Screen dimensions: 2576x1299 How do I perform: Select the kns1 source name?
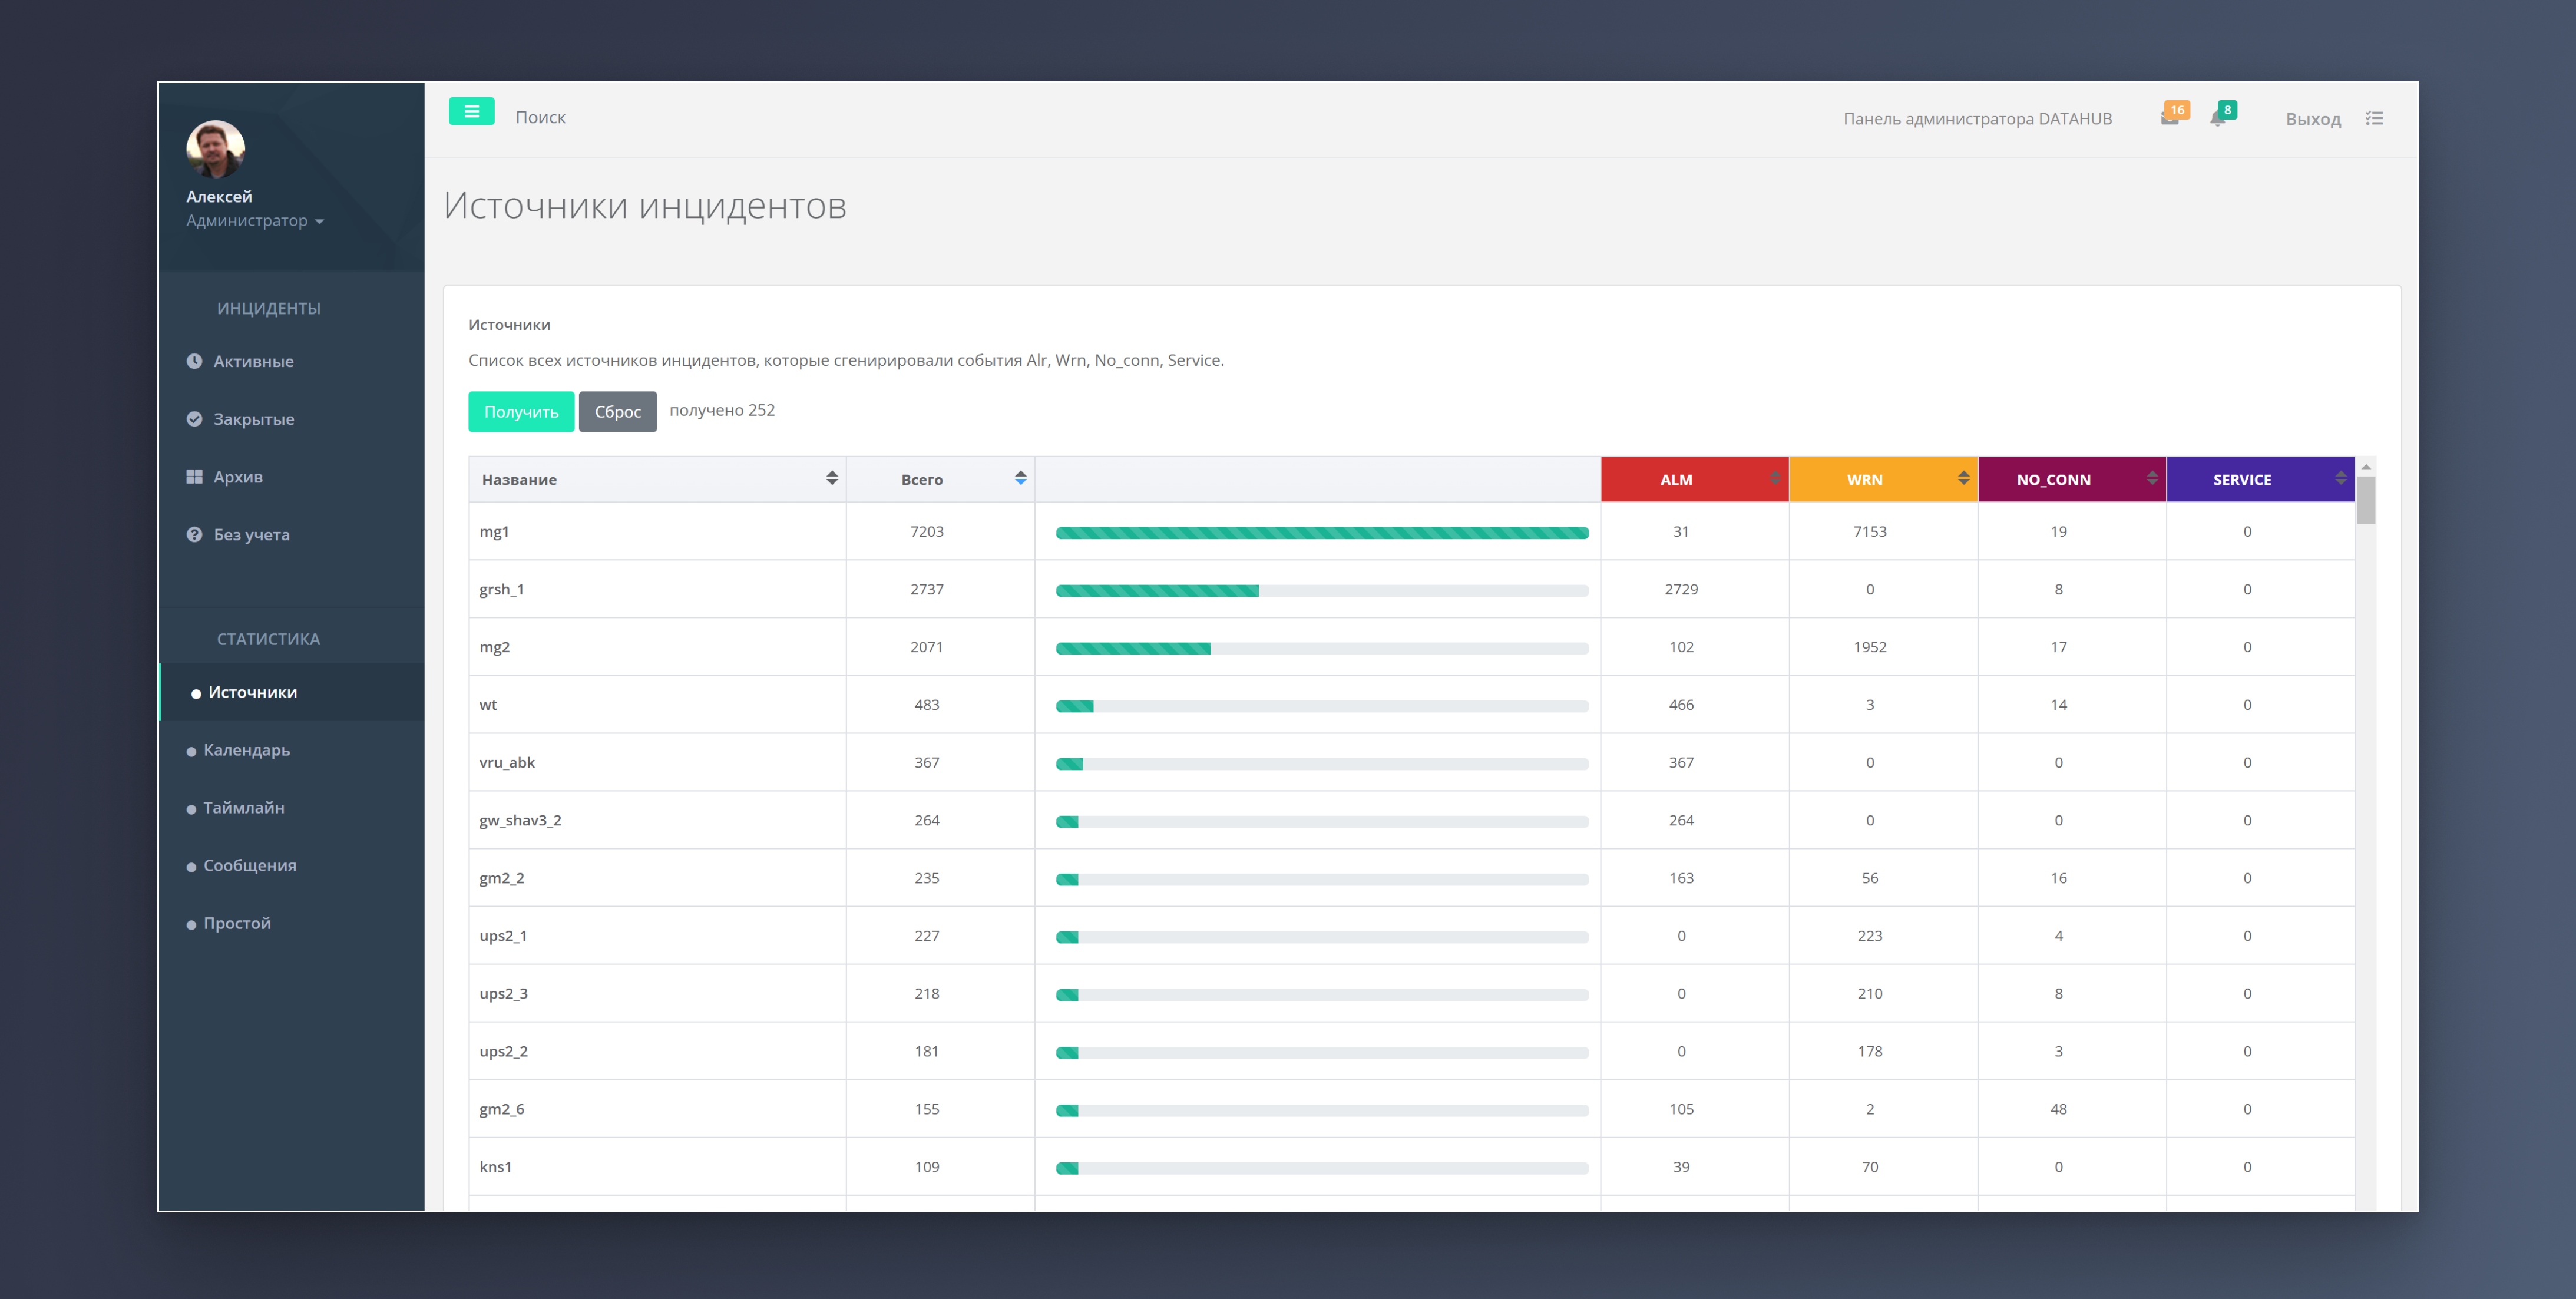point(495,1167)
